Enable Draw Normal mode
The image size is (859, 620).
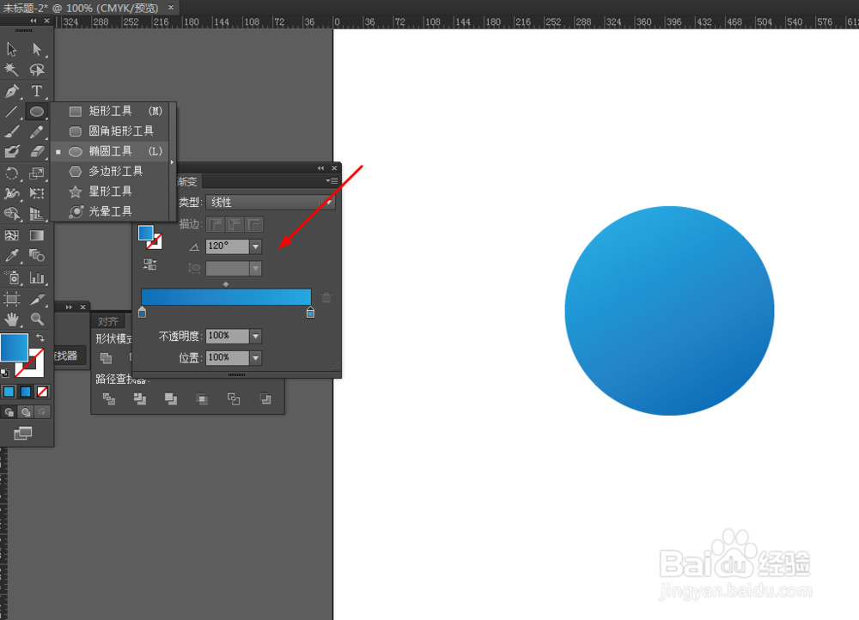pyautogui.click(x=9, y=412)
